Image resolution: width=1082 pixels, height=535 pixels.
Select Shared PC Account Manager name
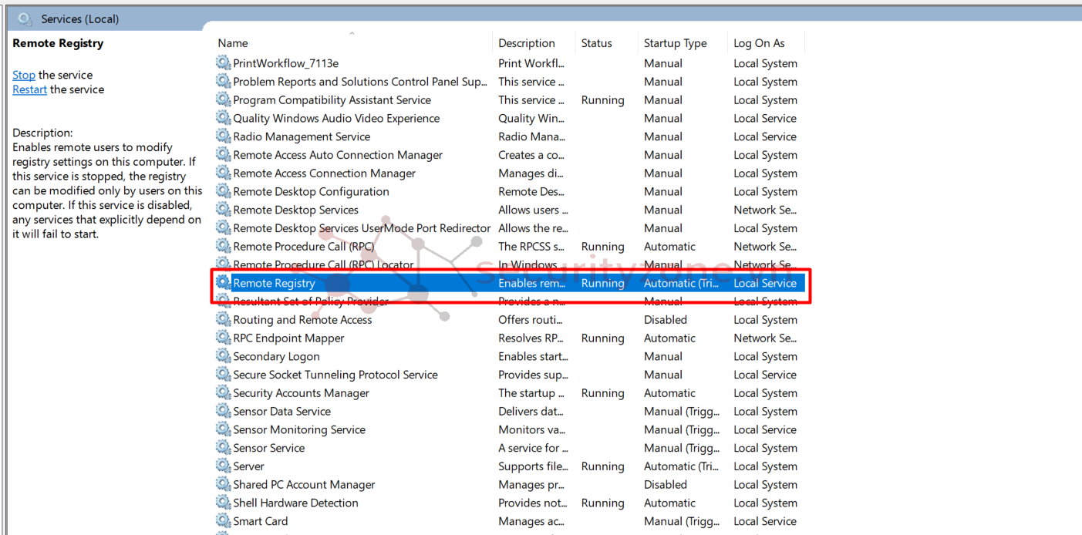pos(304,485)
